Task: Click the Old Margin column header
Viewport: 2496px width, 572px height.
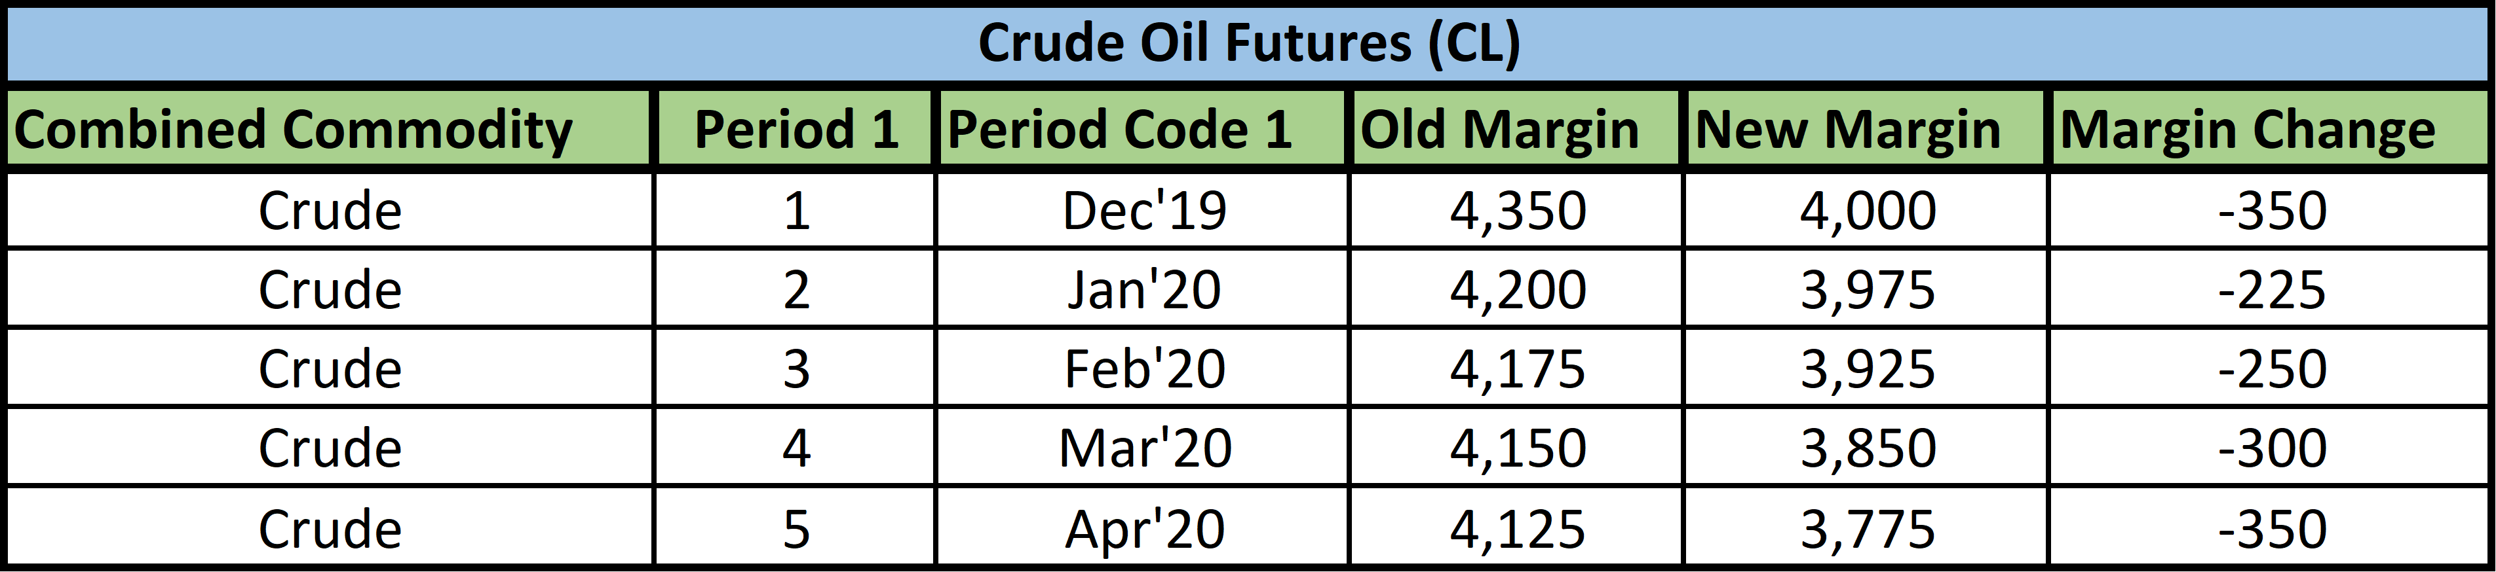Action: (1499, 130)
